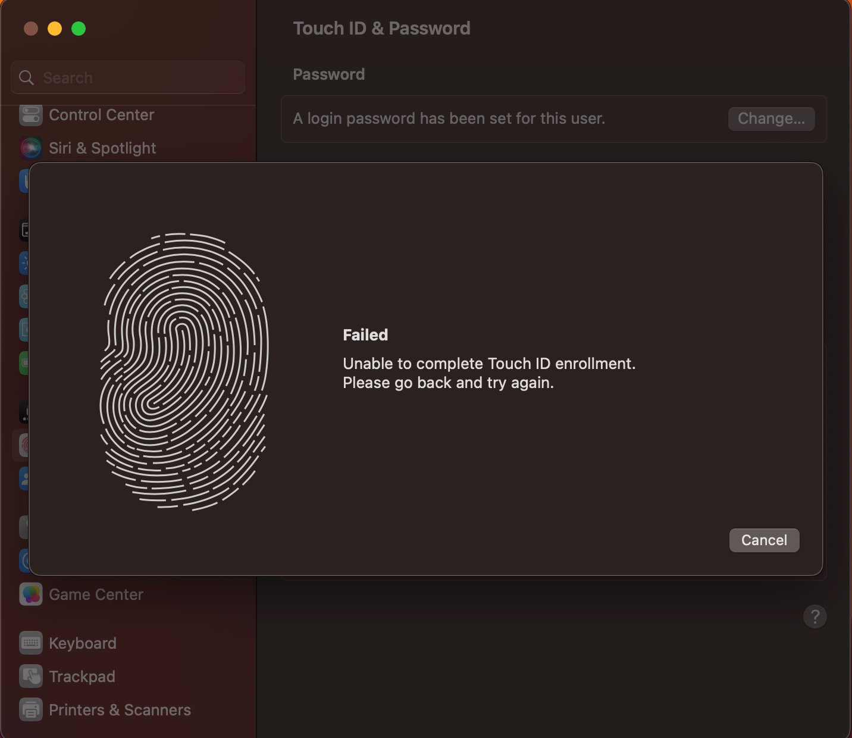Select the Siri & Spotlight icon
Viewport: 852px width, 738px height.
30,148
